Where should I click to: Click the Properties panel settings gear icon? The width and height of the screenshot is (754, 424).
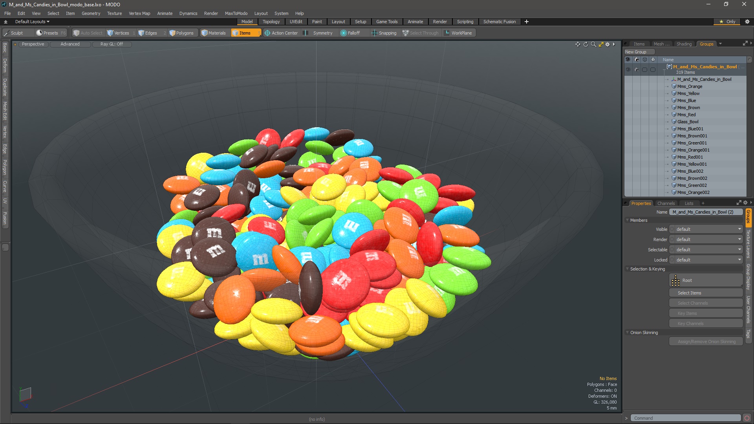745,203
